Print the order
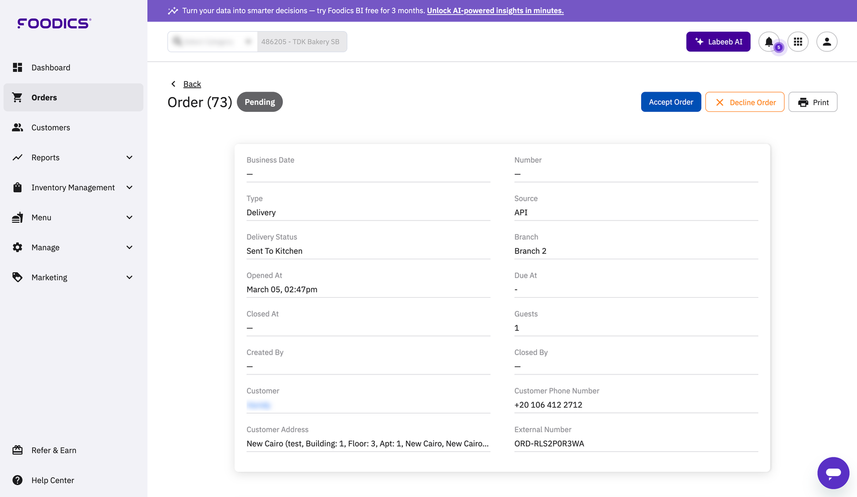The width and height of the screenshot is (857, 497). (813, 102)
